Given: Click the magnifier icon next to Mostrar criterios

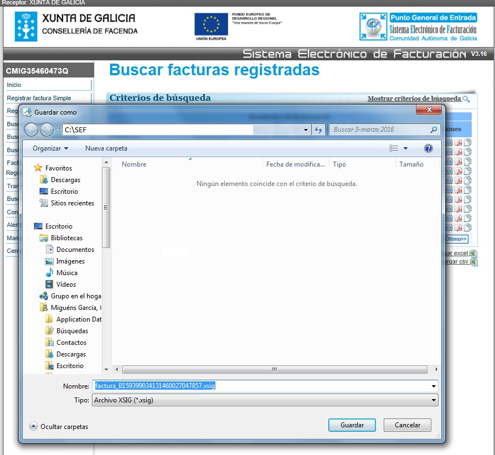Looking at the screenshot, I should [466, 99].
